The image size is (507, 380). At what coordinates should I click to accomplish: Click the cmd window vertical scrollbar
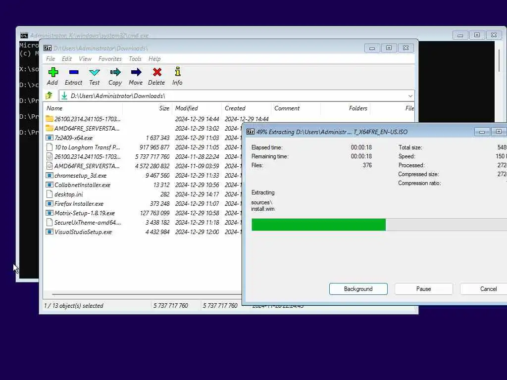click(x=499, y=60)
